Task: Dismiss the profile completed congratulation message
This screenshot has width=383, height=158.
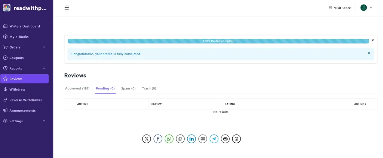Action: tap(369, 53)
